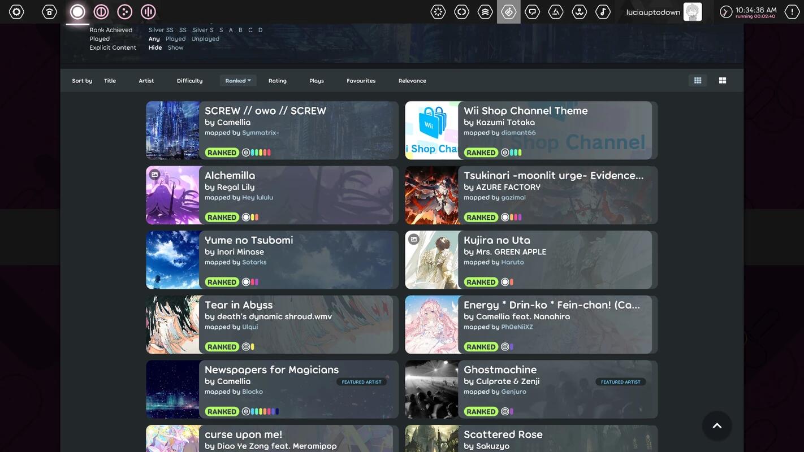
Task: Set Explicit Content filter to Show
Action: [175, 47]
